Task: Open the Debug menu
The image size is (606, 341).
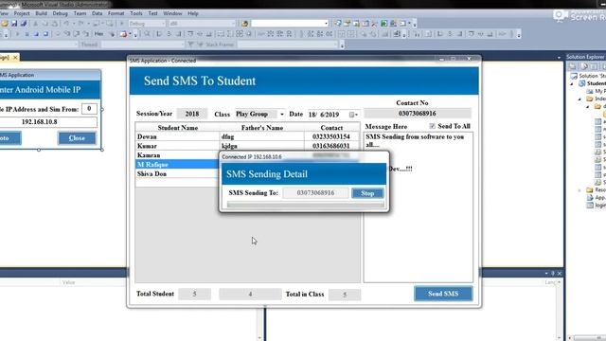Action: 60,13
